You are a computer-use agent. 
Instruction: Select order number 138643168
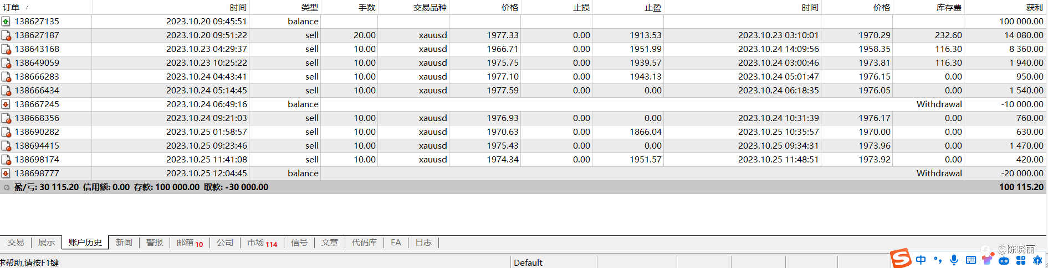37,49
